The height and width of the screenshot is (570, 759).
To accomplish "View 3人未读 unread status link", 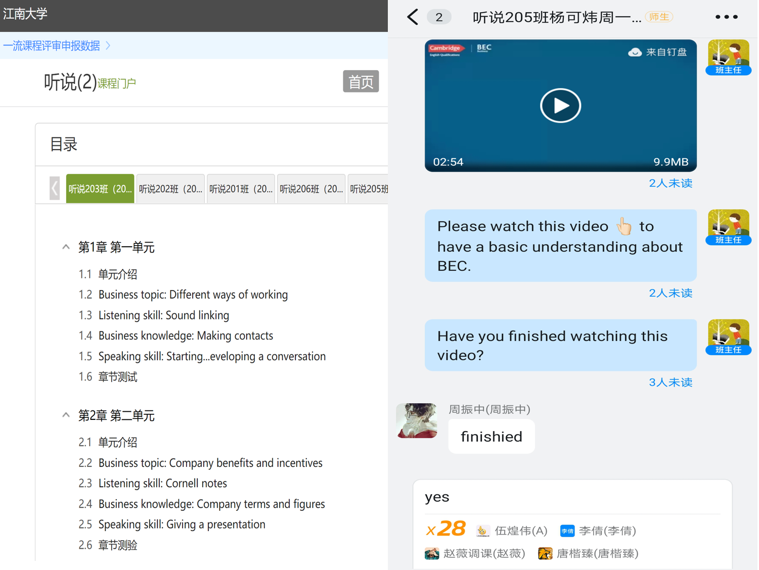I will click(x=670, y=383).
